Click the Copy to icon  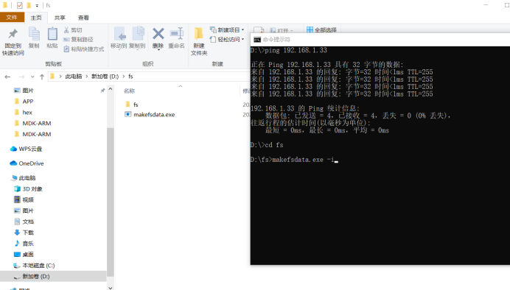point(138,34)
